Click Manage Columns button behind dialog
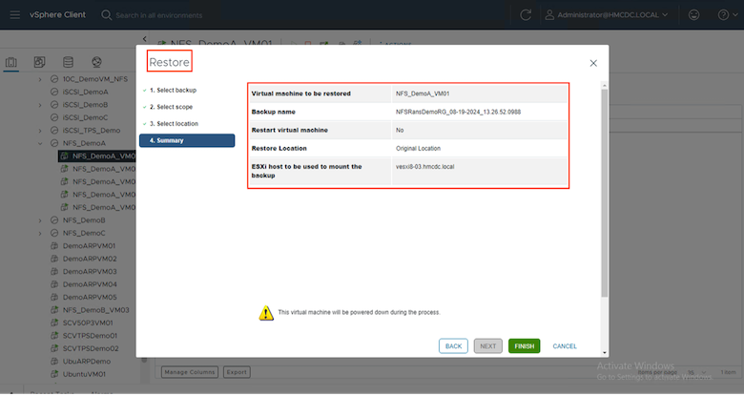Viewport: 744px width, 396px height. (189, 372)
